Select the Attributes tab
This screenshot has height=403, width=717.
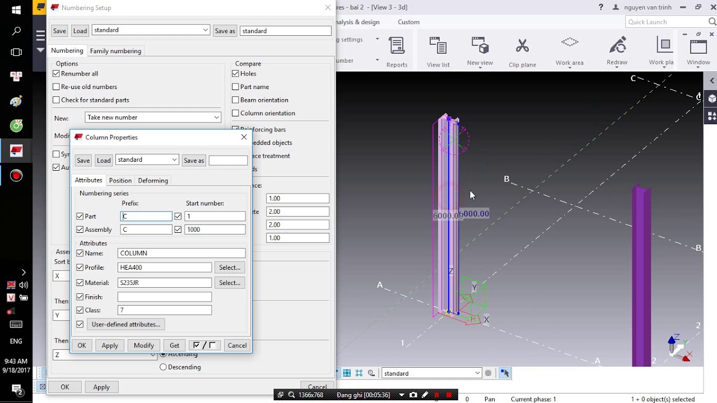(89, 180)
